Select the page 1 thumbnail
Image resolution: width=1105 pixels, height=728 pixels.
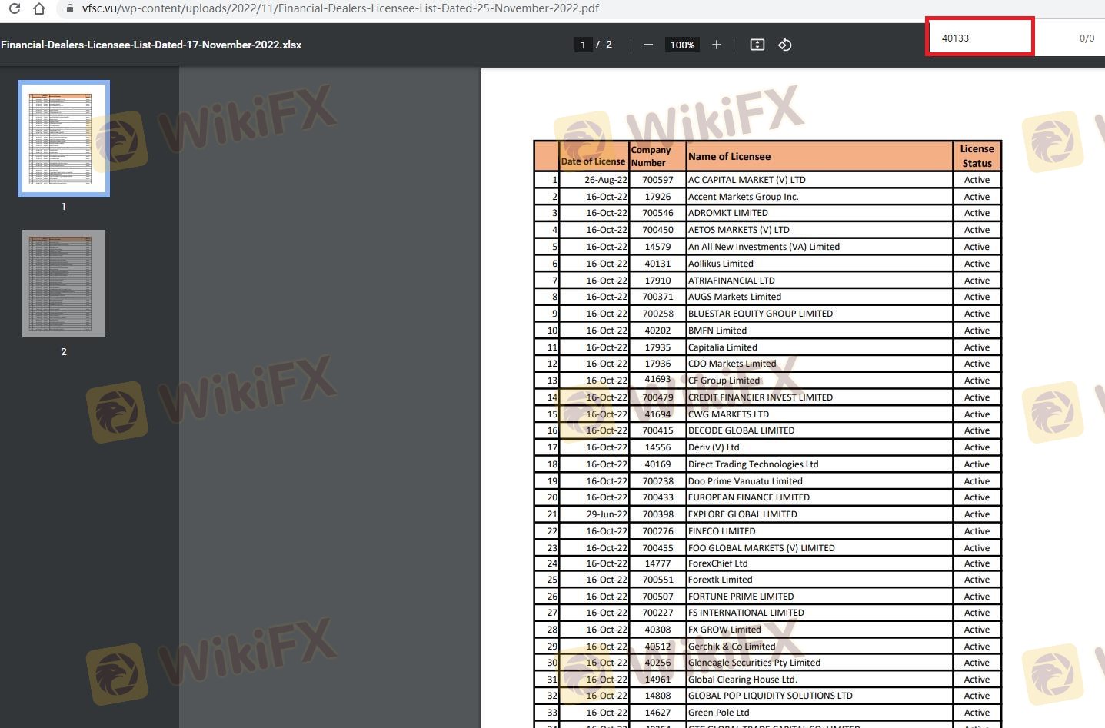pos(64,138)
